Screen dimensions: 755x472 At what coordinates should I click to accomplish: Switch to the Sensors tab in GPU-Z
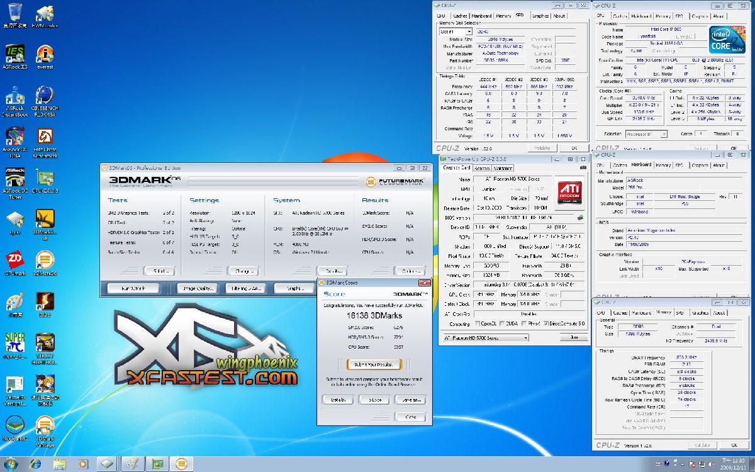[x=482, y=168]
